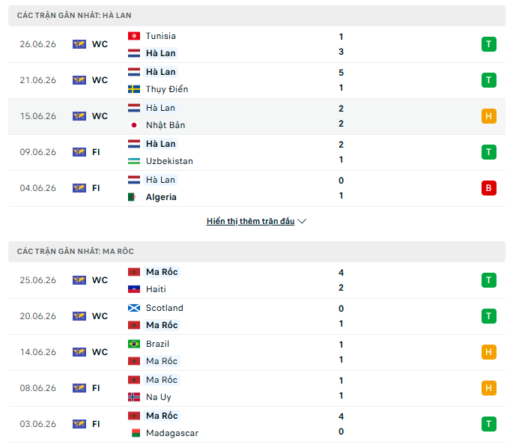
Task: Click the Uzbekistan flag icon
Action: (x=134, y=161)
